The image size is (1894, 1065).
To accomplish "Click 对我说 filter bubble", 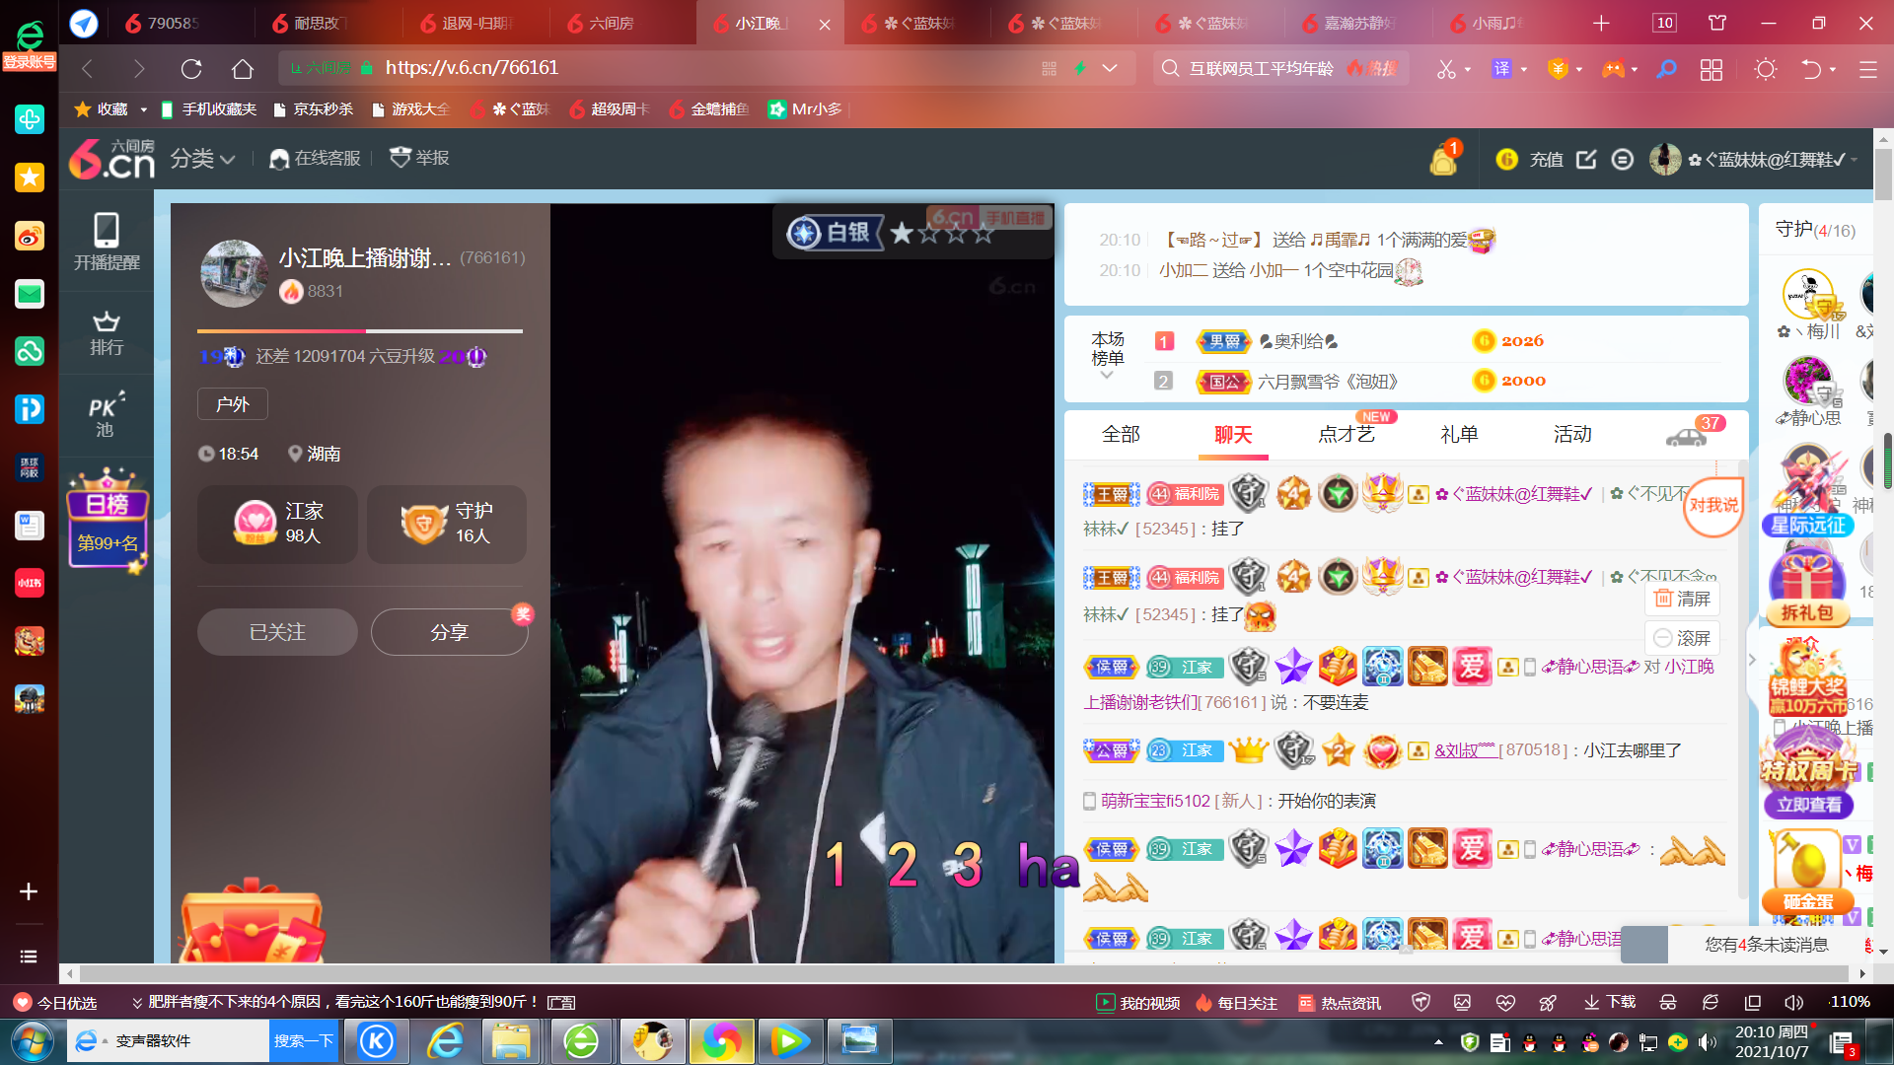I will click(x=1713, y=506).
